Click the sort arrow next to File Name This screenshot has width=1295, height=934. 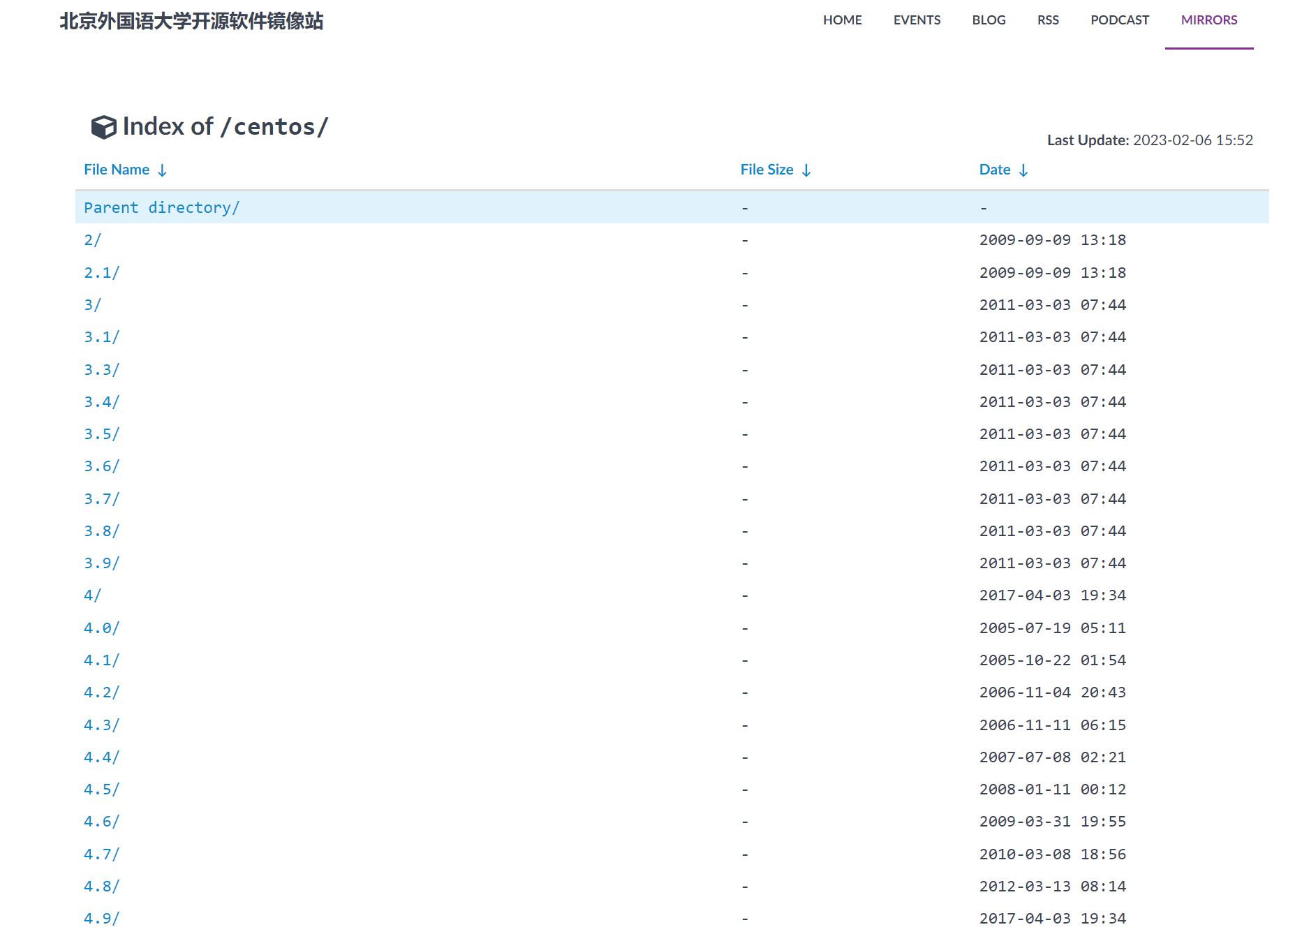click(162, 170)
